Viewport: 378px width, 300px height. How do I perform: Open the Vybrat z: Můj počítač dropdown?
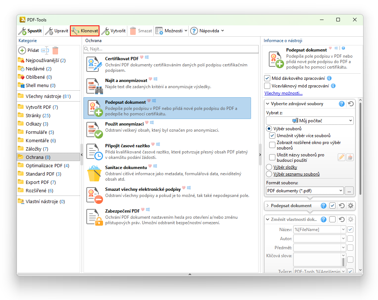tap(310, 120)
